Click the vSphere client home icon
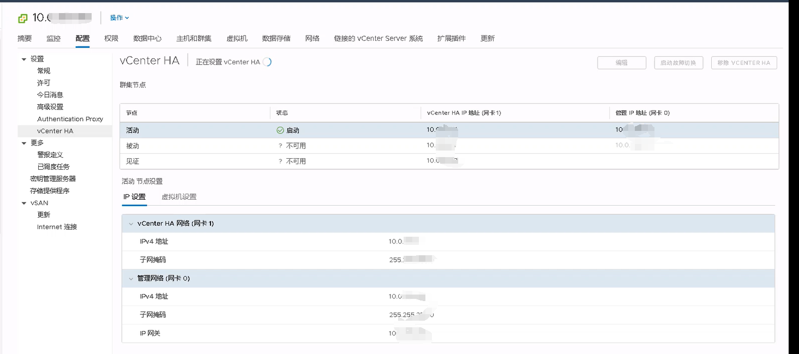 (22, 17)
